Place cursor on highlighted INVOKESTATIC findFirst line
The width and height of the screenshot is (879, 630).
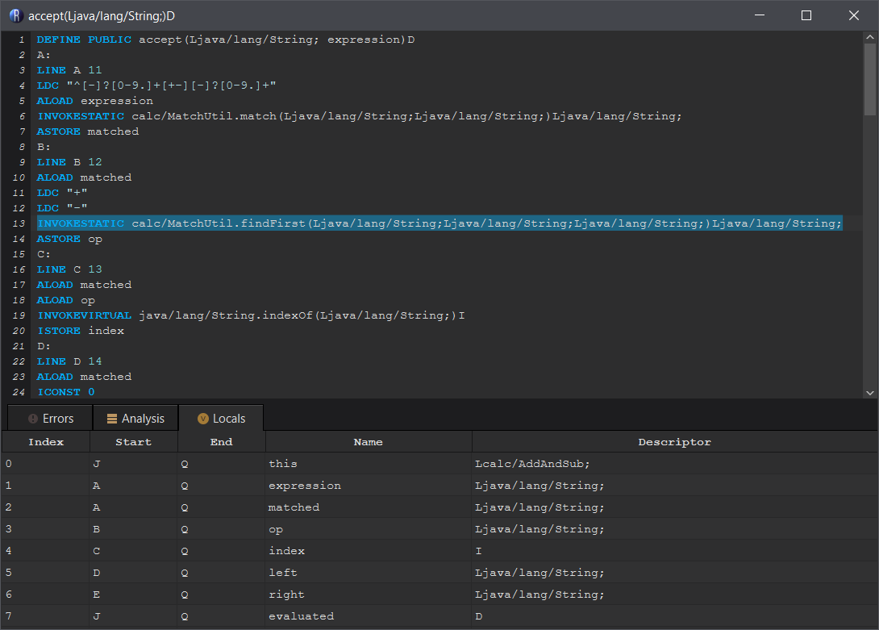click(x=439, y=223)
